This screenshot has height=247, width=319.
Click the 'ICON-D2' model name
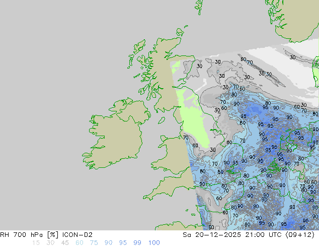[77, 235]
